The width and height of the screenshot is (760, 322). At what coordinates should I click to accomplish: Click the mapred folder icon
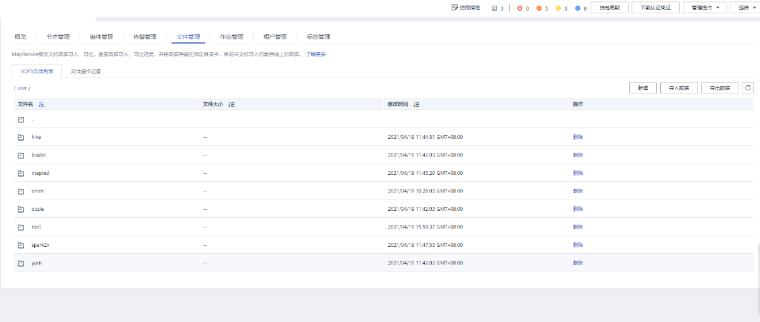[21, 173]
